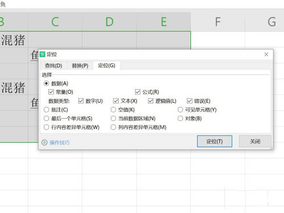Click the play icon beside 操作技巧
Viewport: 284px width, 213px height.
pos(44,143)
